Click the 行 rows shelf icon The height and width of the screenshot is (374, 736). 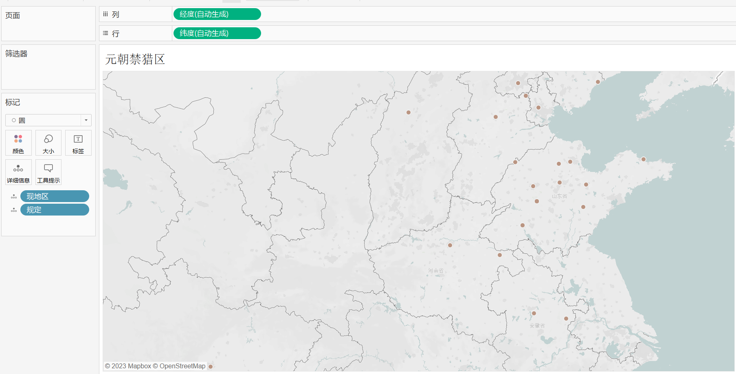pyautogui.click(x=105, y=33)
